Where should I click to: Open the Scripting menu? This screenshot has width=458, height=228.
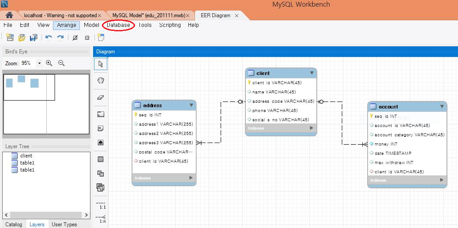pos(170,25)
